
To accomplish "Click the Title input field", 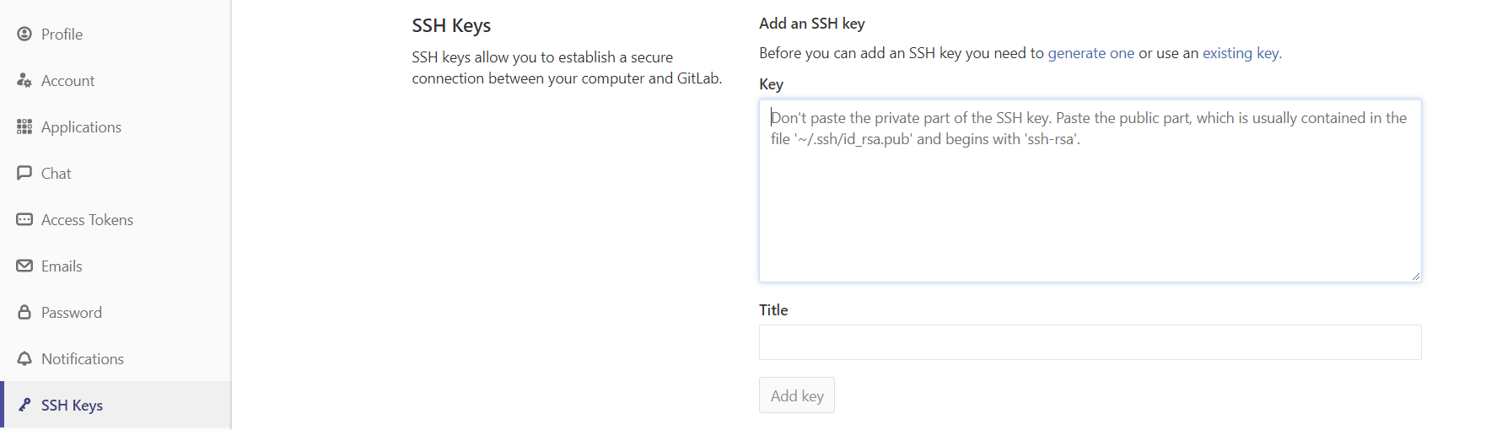I will [x=1090, y=342].
